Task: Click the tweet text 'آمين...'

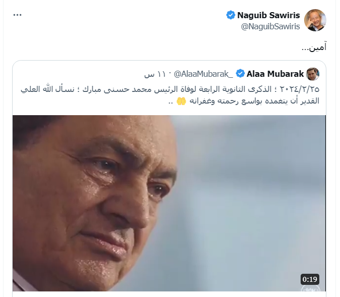Action: 313,47
